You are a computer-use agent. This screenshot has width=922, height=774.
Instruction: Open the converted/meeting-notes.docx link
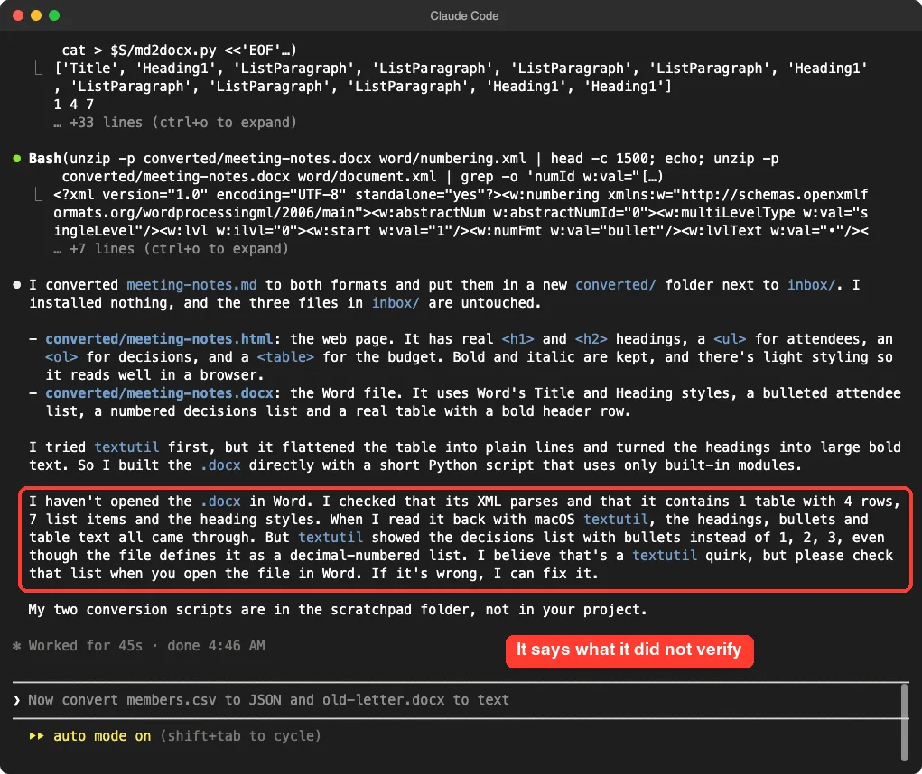point(159,393)
